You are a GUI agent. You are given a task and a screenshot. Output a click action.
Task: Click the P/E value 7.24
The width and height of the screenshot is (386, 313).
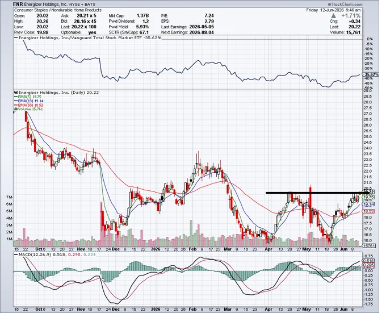coord(209,16)
